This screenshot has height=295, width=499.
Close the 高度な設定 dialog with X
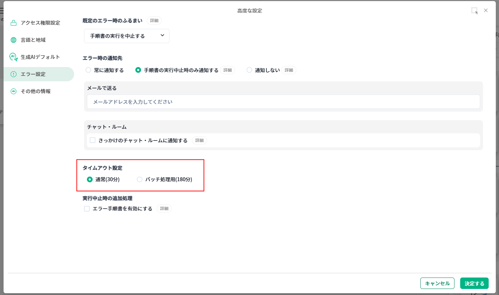point(486,11)
